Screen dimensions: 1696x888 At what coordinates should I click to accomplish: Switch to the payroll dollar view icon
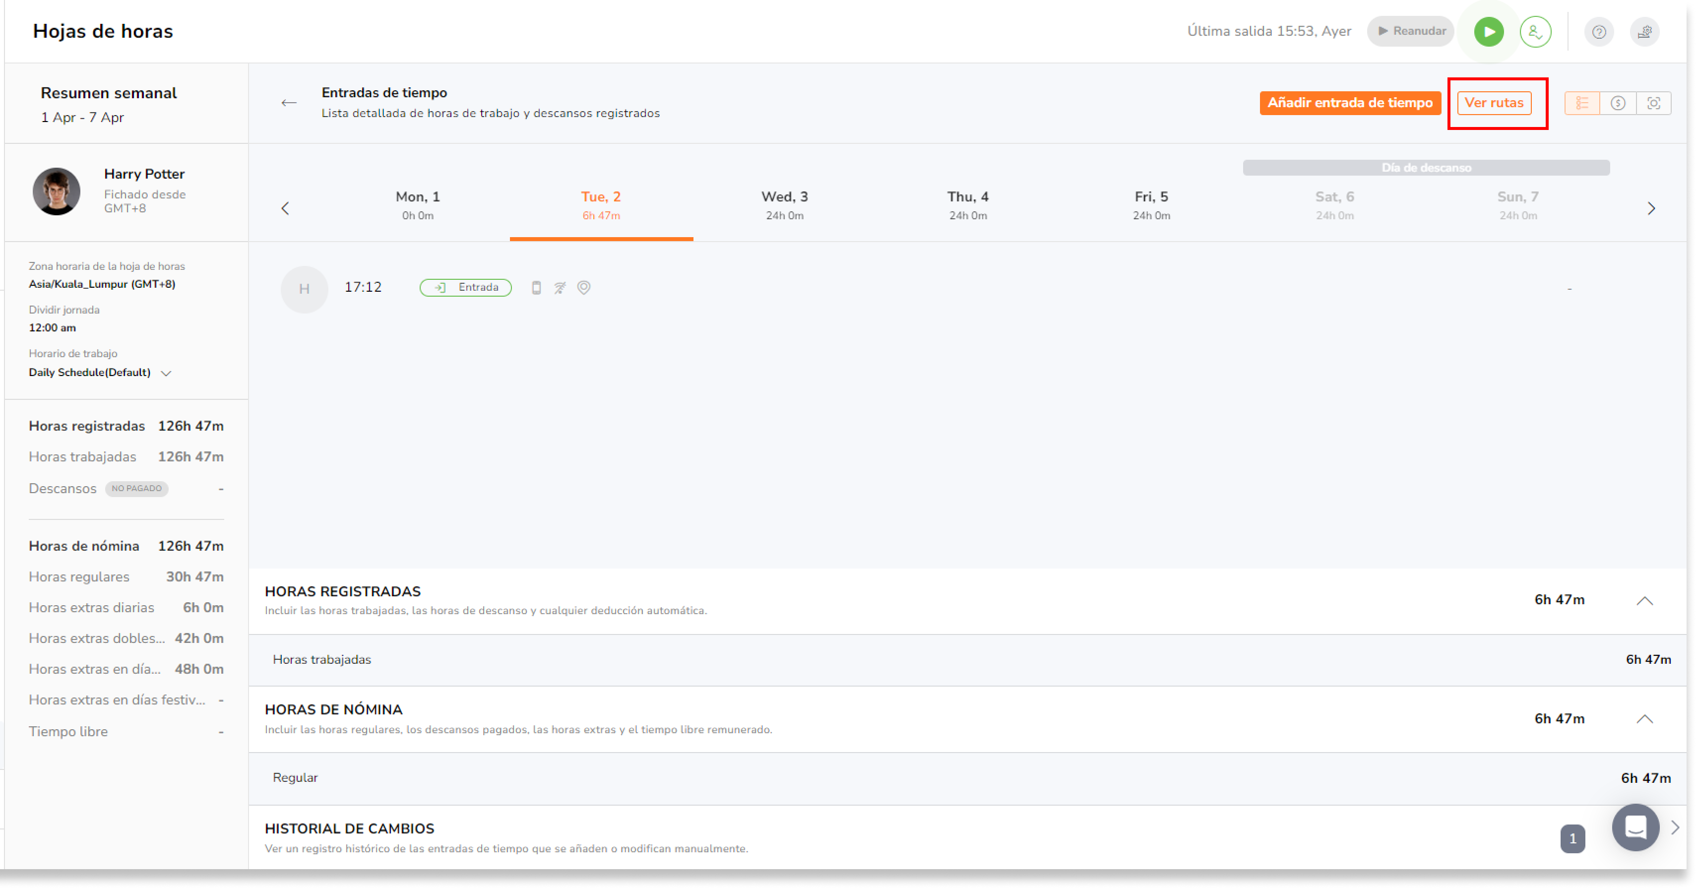point(1618,103)
